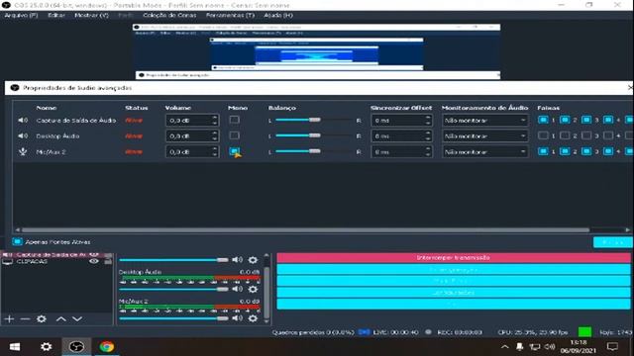Enable Mono for Captura de Saída de Áudio
The height and width of the screenshot is (356, 634).
coord(234,120)
